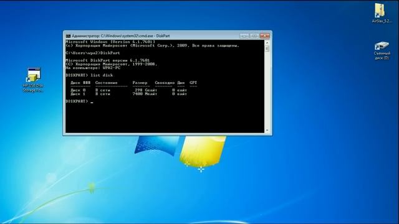
Task: Click the C:\Users\wpa2>DiskPart command line
Action: tap(93, 53)
